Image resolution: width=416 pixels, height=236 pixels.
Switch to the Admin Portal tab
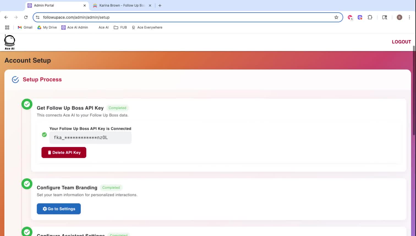pyautogui.click(x=57, y=6)
